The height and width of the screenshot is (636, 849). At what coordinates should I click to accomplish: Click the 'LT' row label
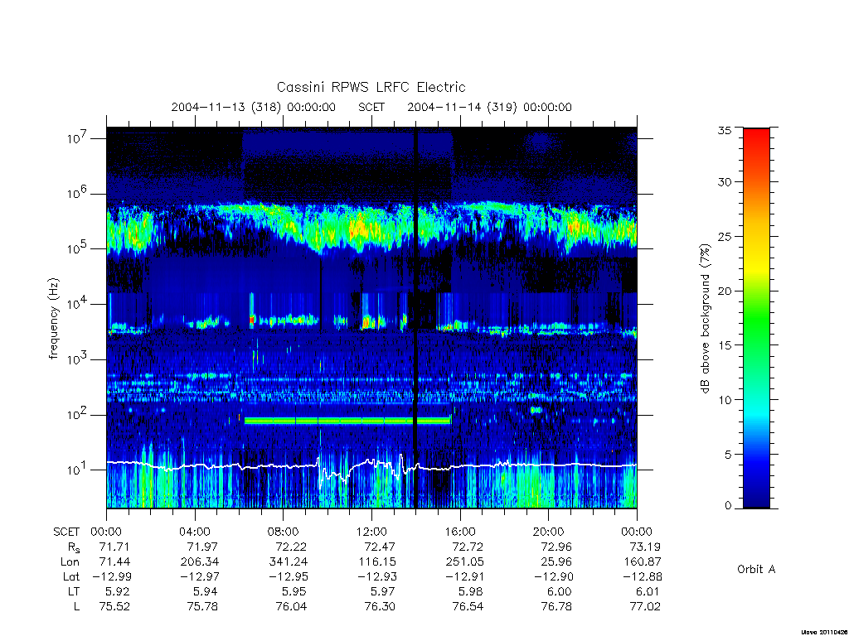[74, 591]
